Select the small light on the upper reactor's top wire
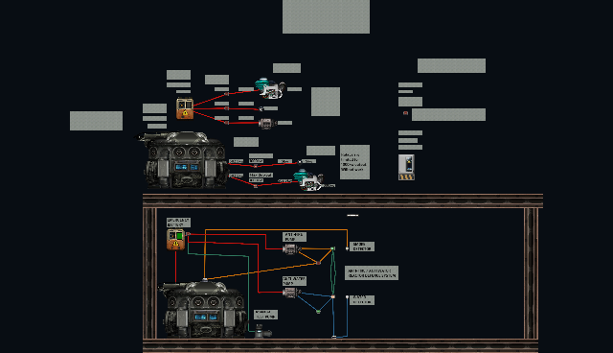The width and height of the screenshot is (613, 353). 300,161
